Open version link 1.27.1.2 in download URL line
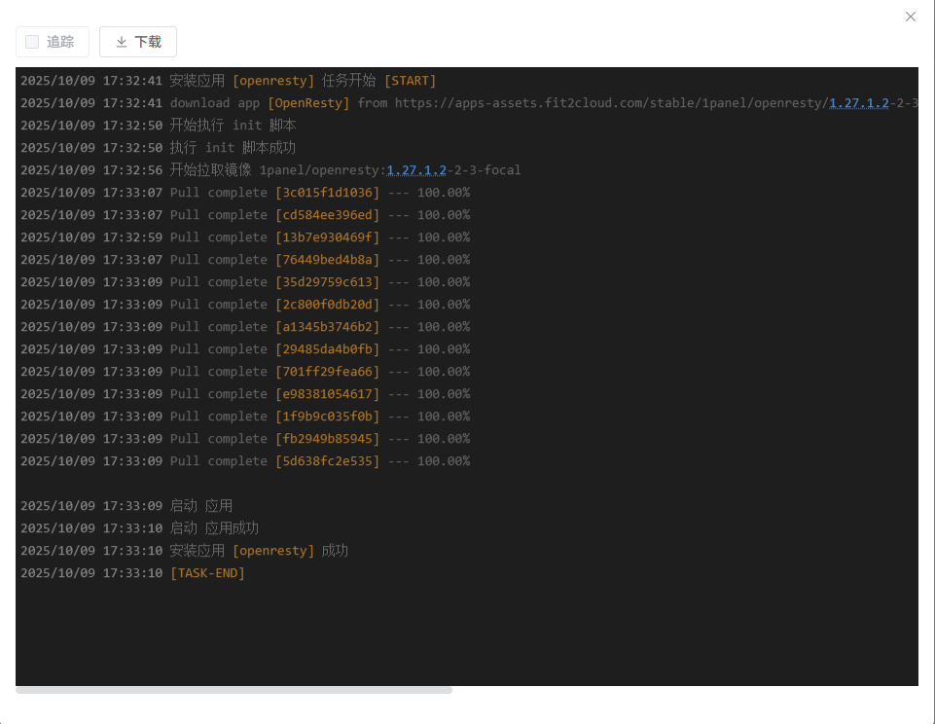 (859, 103)
